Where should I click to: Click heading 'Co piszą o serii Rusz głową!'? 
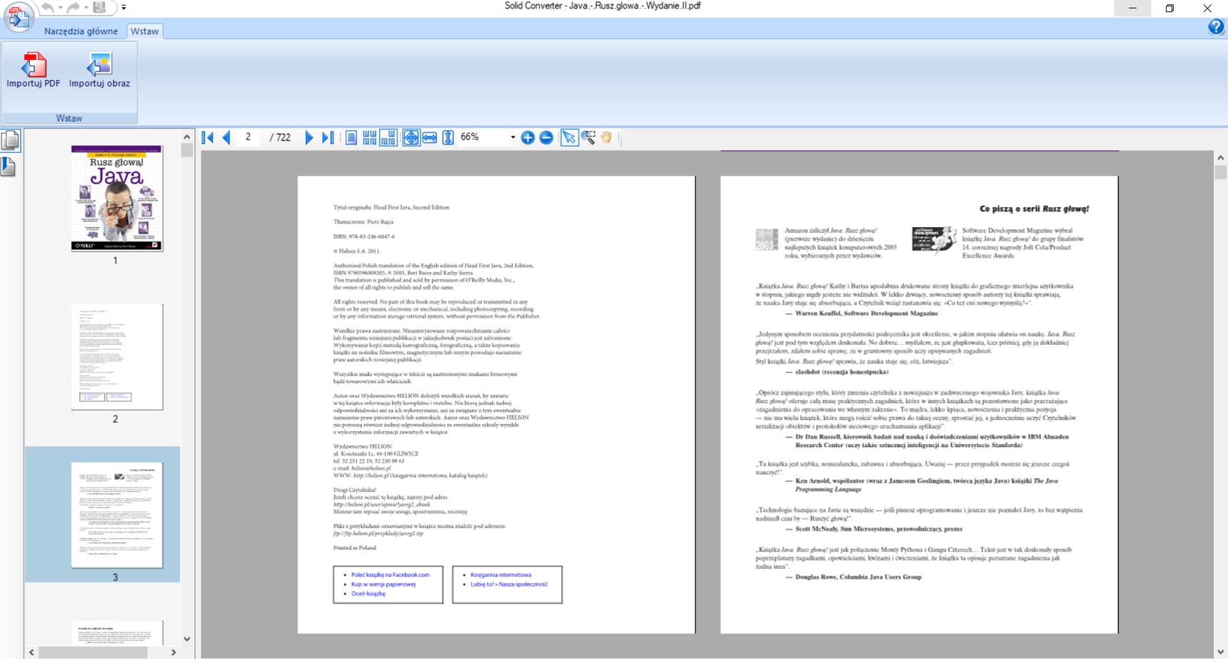click(1034, 209)
